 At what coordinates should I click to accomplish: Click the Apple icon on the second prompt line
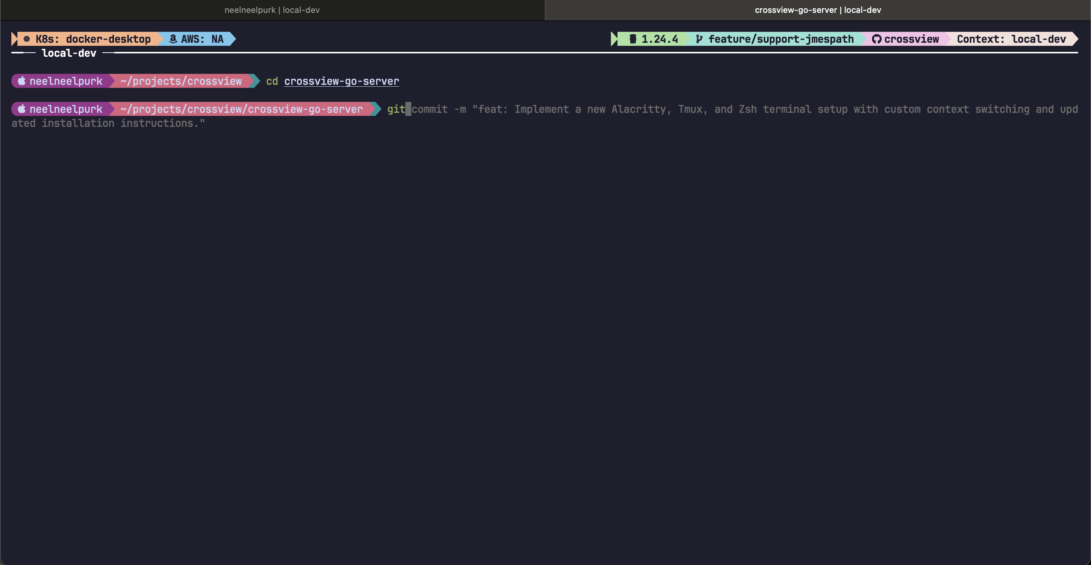coord(22,109)
